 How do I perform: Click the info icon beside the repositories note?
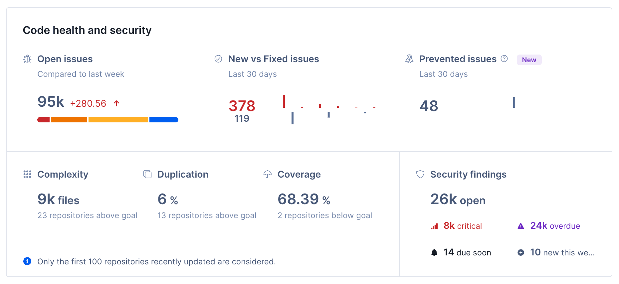[x=27, y=261]
